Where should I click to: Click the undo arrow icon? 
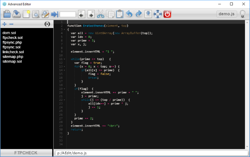[129, 14]
